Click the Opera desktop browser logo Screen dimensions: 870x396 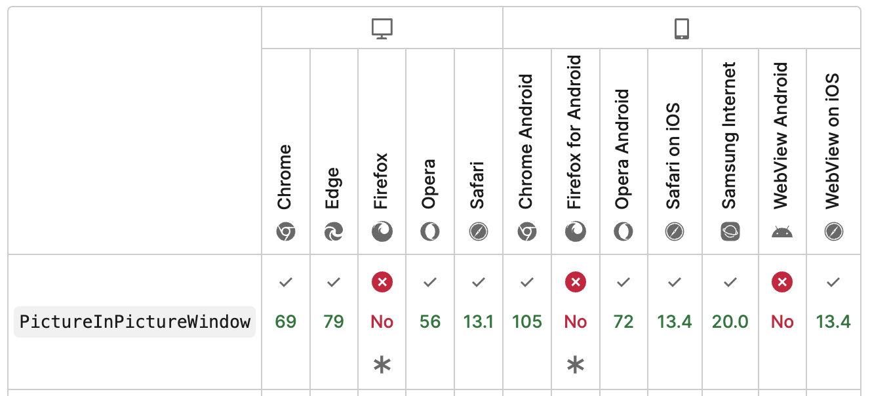coord(430,231)
